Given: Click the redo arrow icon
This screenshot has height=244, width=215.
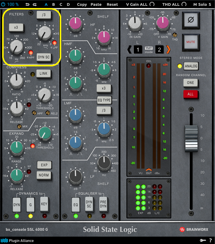Looking at the screenshot, I should [35, 5].
